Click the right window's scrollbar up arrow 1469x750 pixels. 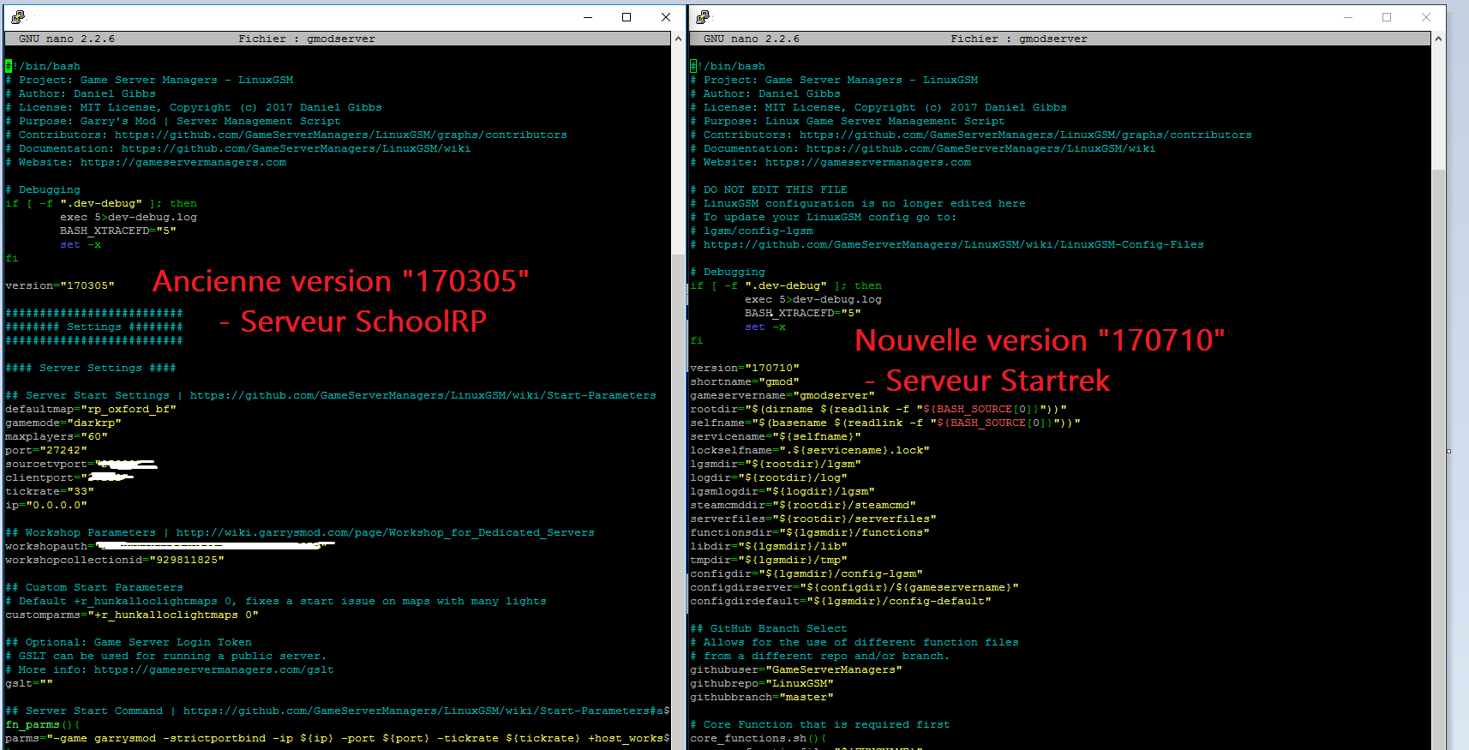pyautogui.click(x=1438, y=39)
